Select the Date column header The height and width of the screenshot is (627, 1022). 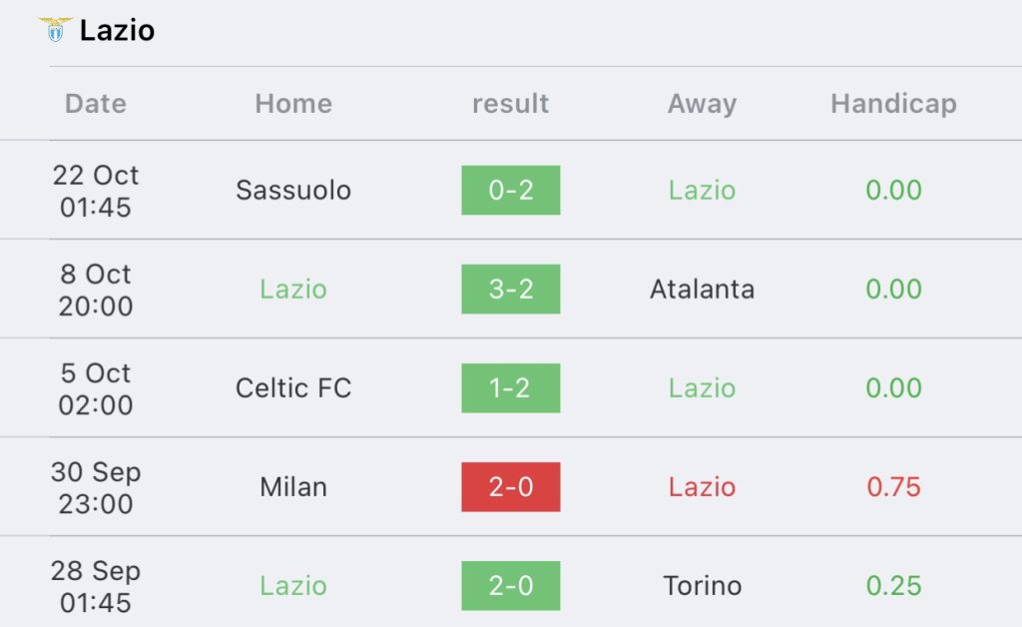tap(96, 104)
